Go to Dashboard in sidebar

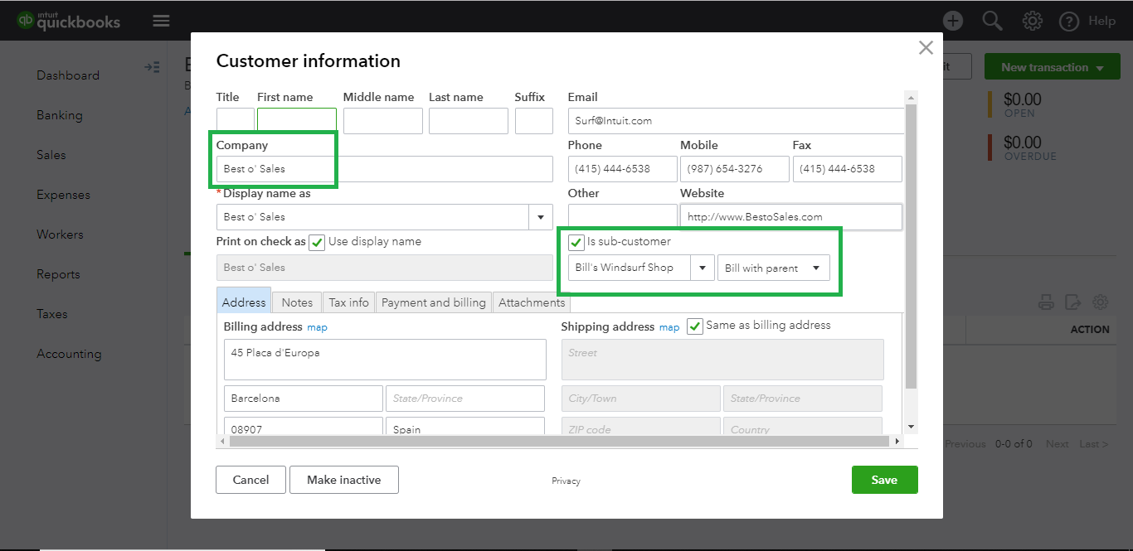pos(68,75)
